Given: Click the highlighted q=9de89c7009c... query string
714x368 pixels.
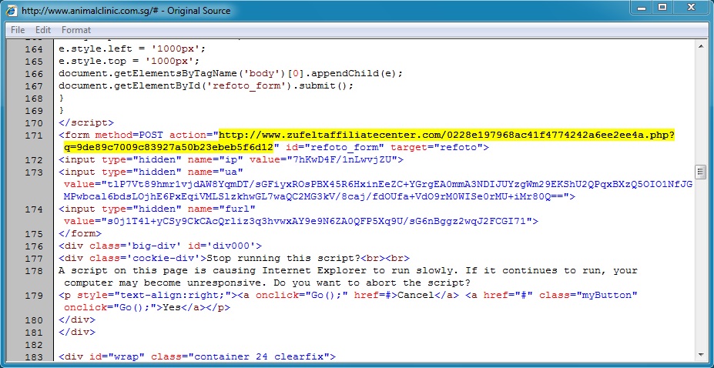Looking at the screenshot, I should pyautogui.click(x=168, y=147).
